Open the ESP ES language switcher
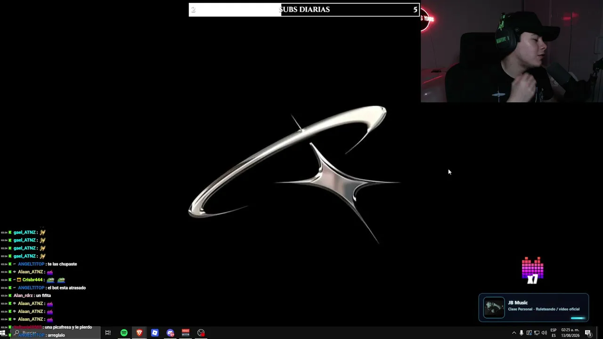 pyautogui.click(x=554, y=333)
